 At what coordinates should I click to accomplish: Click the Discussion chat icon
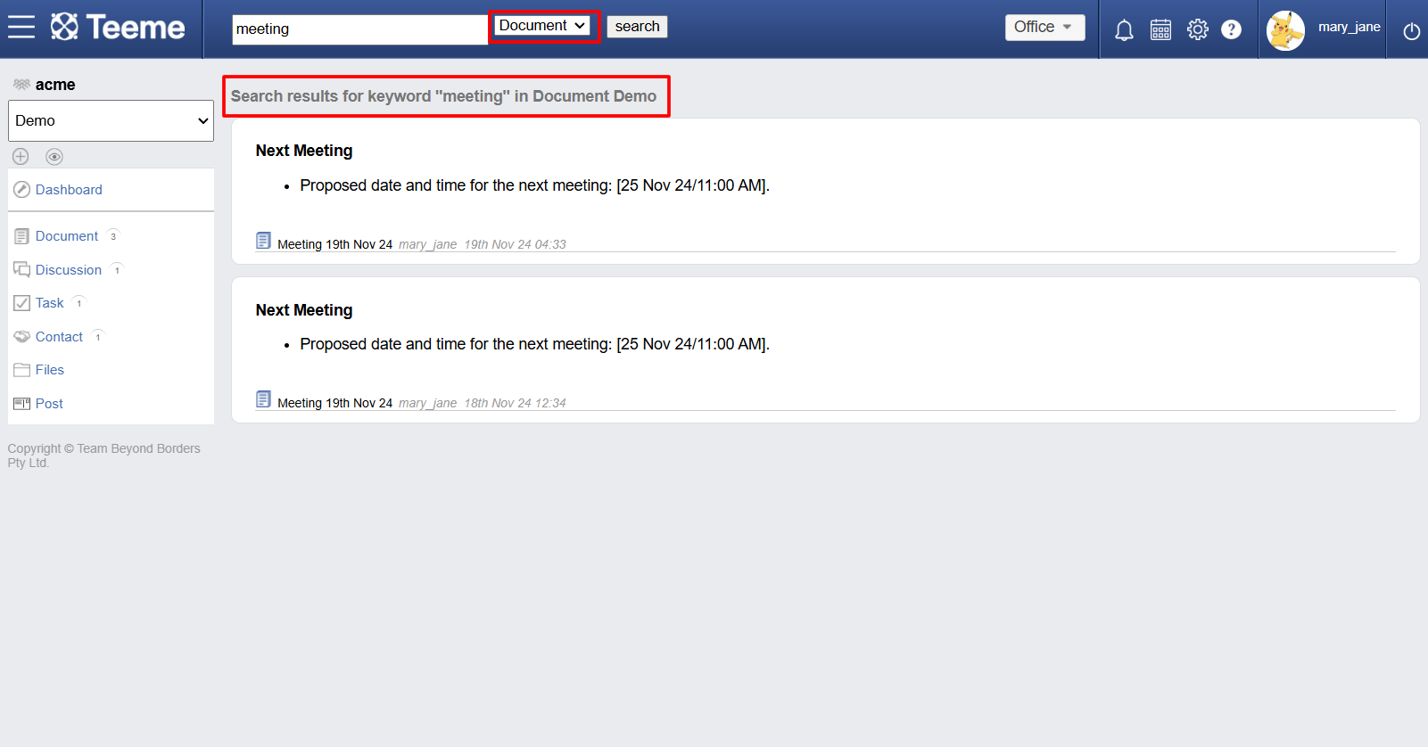click(x=22, y=269)
